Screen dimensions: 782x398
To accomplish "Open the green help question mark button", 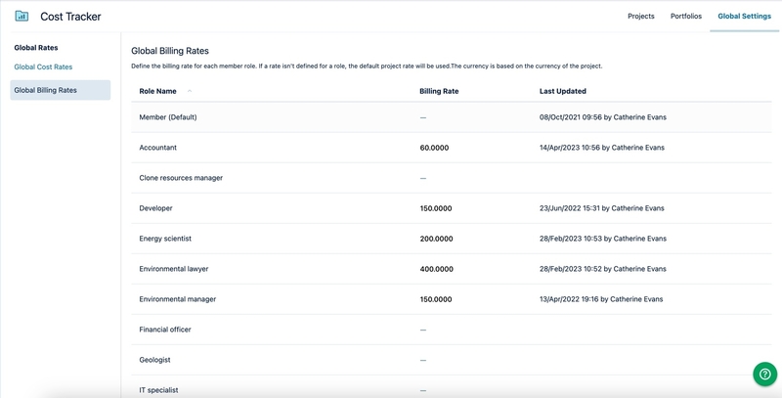I will tap(764, 375).
